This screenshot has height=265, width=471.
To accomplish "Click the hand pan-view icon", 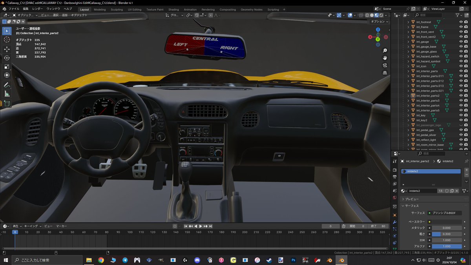I will [x=385, y=58].
